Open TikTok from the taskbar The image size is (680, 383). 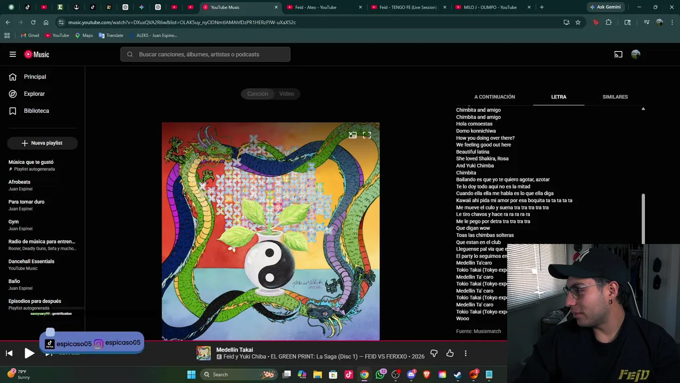[x=348, y=374]
